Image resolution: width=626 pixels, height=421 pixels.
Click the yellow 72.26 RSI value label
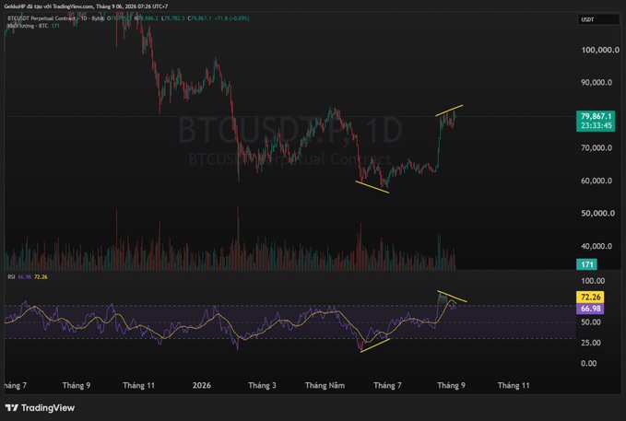tap(590, 297)
